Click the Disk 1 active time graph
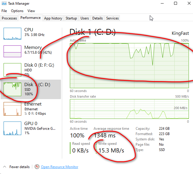The width and height of the screenshot is (193, 174). [129, 65]
